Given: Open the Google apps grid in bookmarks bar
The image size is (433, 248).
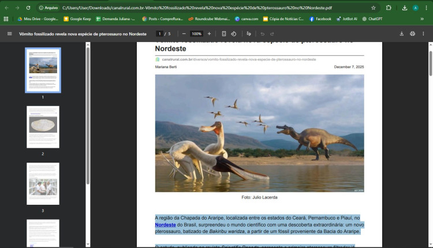Looking at the screenshot, I should (6, 19).
